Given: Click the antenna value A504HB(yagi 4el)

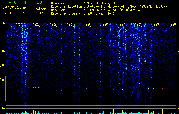Looking at the screenshot, I should pos(100,13).
